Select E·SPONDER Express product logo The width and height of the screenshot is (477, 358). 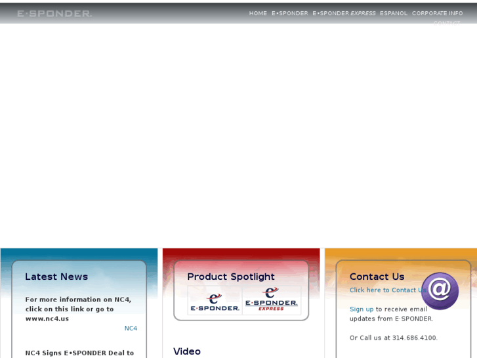click(x=272, y=300)
